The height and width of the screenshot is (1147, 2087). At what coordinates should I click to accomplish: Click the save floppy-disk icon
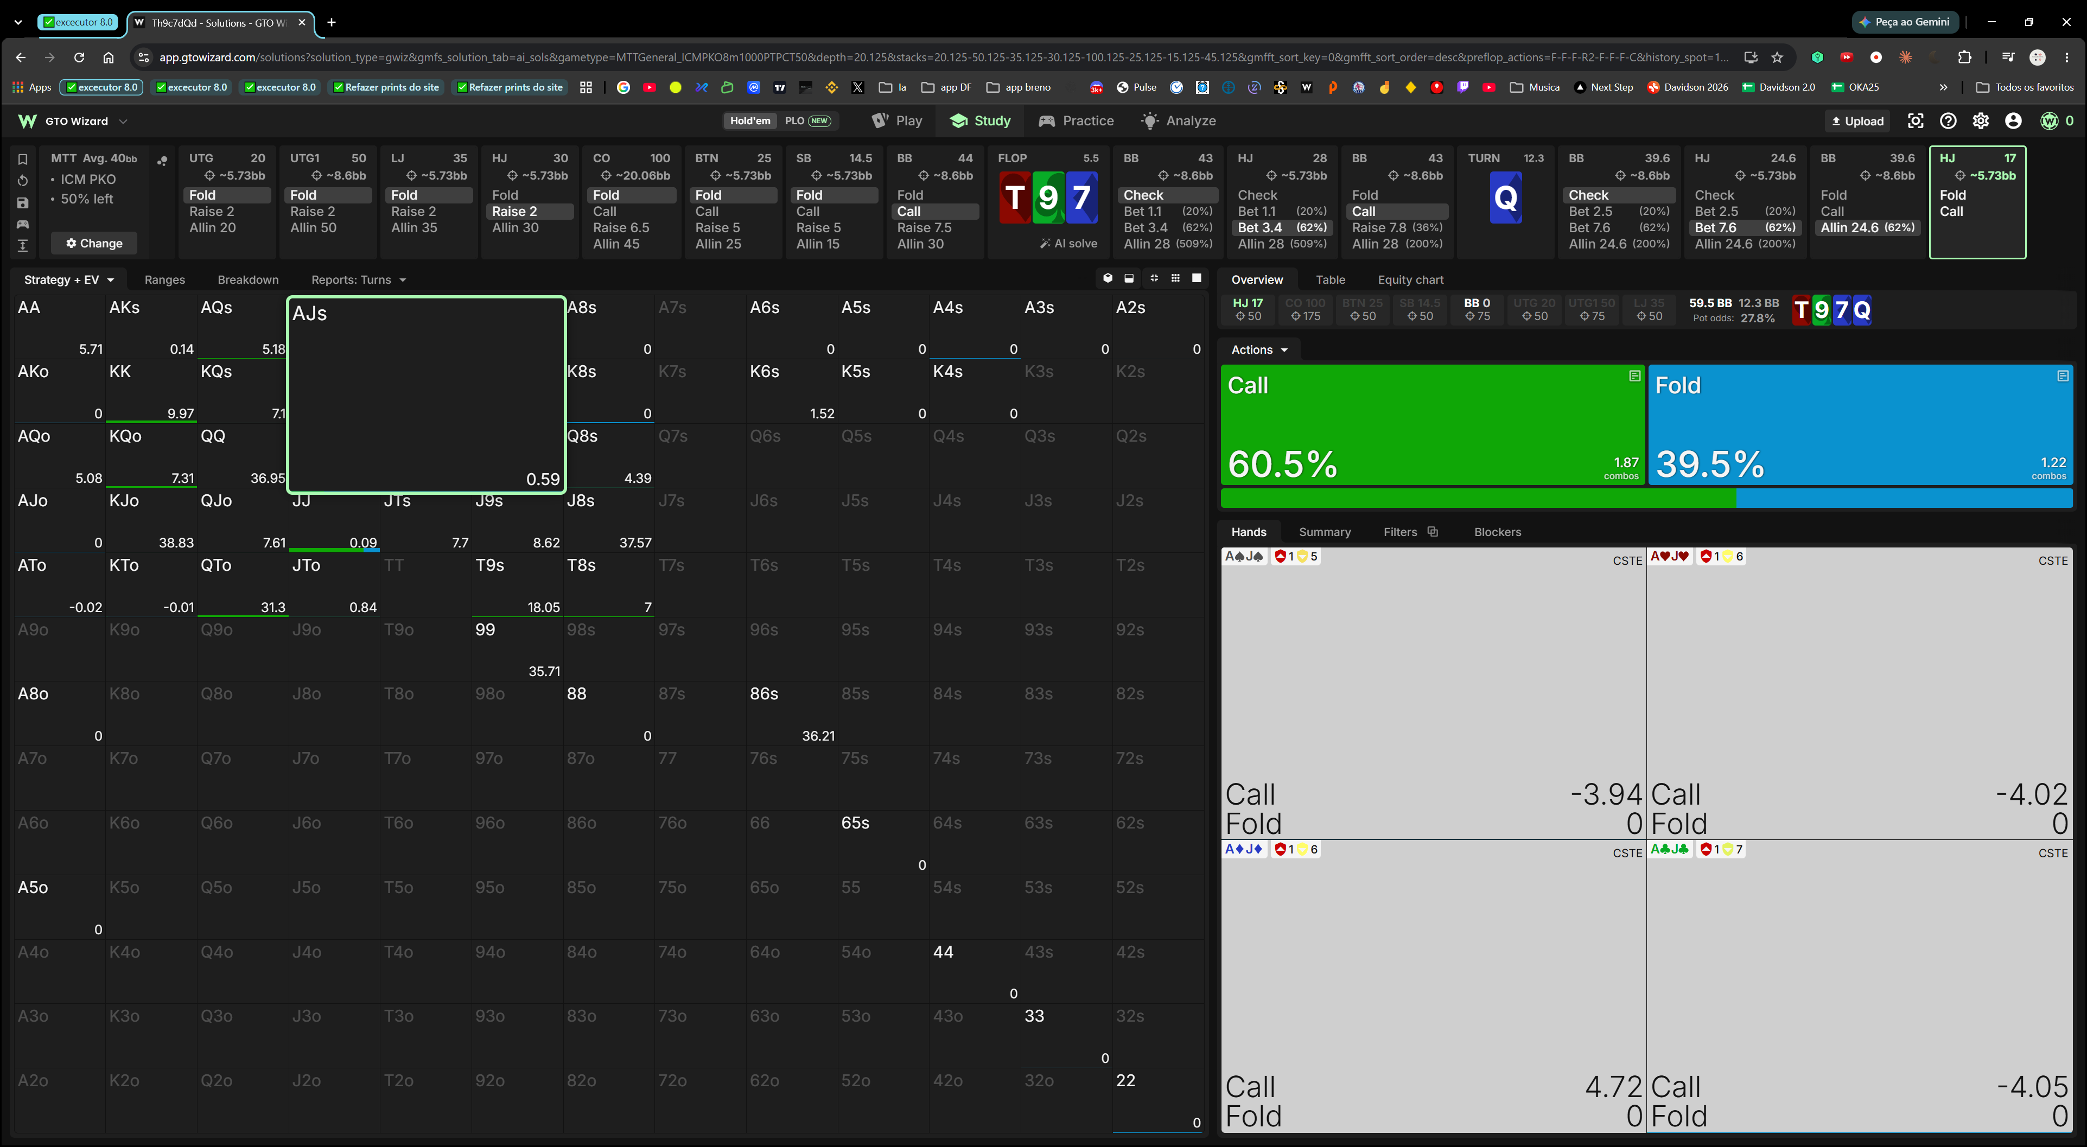[23, 202]
